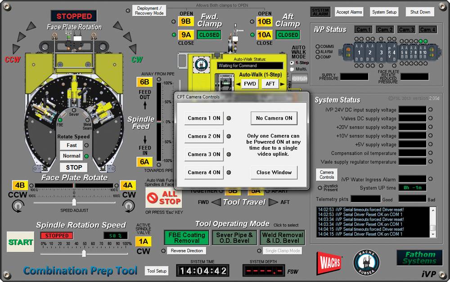Viewport: 450px width, 282px height.
Task: Click the 4A CW face plate valve button
Action: [128, 185]
